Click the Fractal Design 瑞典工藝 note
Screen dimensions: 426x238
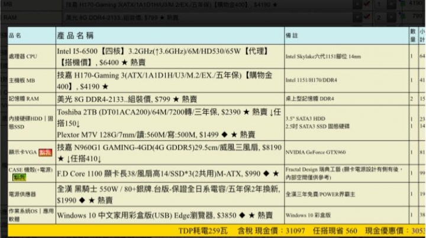click(344, 174)
